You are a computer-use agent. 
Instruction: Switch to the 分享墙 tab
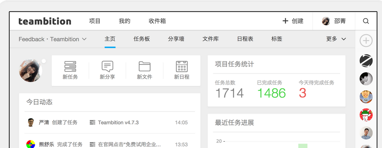[176, 39]
